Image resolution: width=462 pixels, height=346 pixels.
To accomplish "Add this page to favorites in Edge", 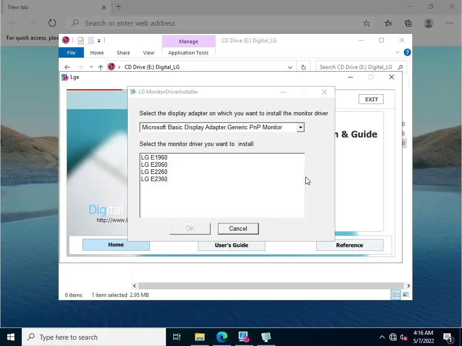I will [x=366, y=23].
